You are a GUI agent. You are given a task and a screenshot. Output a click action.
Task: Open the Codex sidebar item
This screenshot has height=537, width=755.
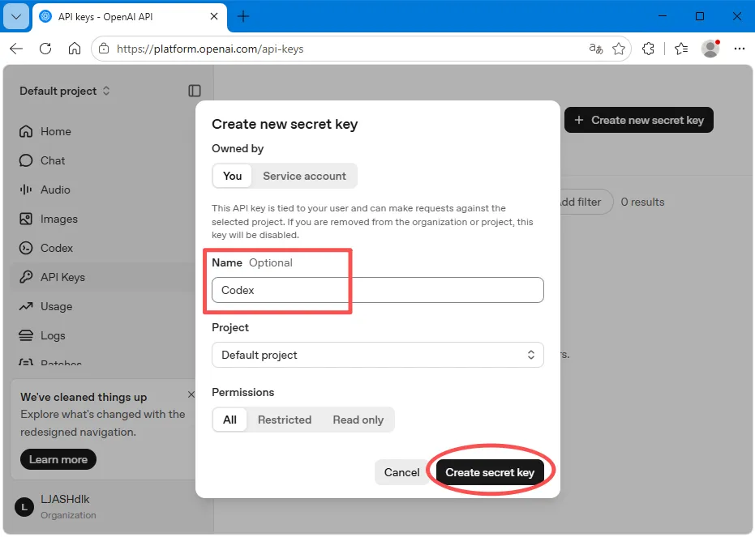(x=45, y=248)
